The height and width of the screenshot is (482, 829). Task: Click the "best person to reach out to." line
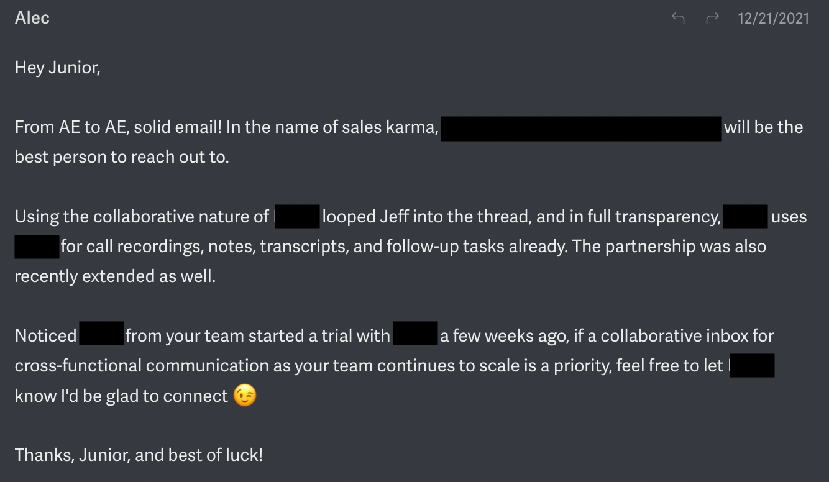(x=122, y=157)
